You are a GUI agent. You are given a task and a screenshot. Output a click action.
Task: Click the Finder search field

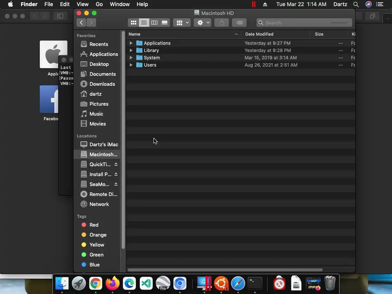click(304, 23)
